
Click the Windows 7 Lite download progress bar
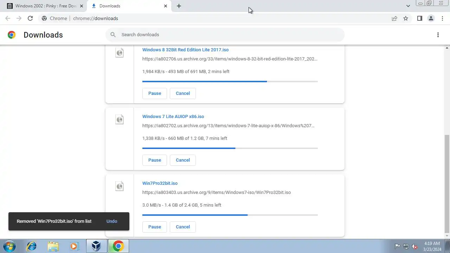pyautogui.click(x=230, y=148)
